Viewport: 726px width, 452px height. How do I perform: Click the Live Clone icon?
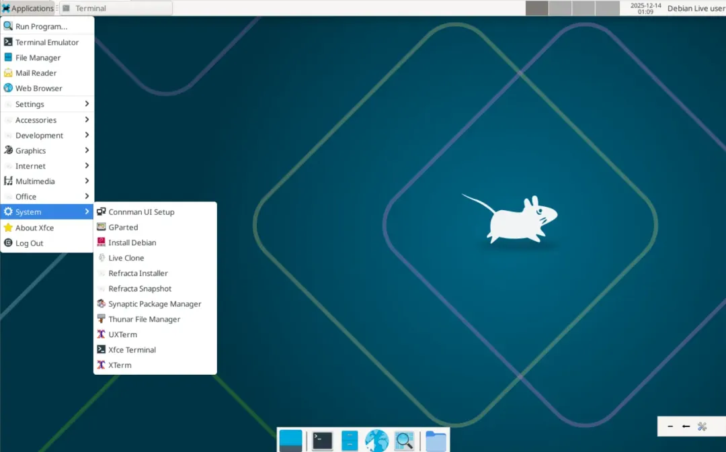coord(102,258)
